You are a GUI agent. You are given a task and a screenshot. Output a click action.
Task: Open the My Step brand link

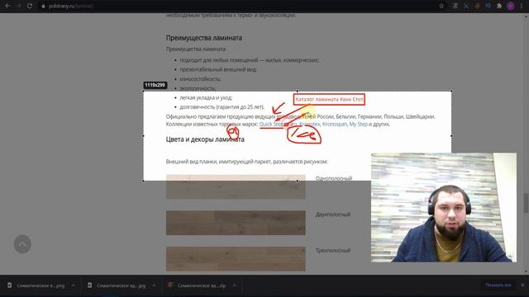(358, 124)
